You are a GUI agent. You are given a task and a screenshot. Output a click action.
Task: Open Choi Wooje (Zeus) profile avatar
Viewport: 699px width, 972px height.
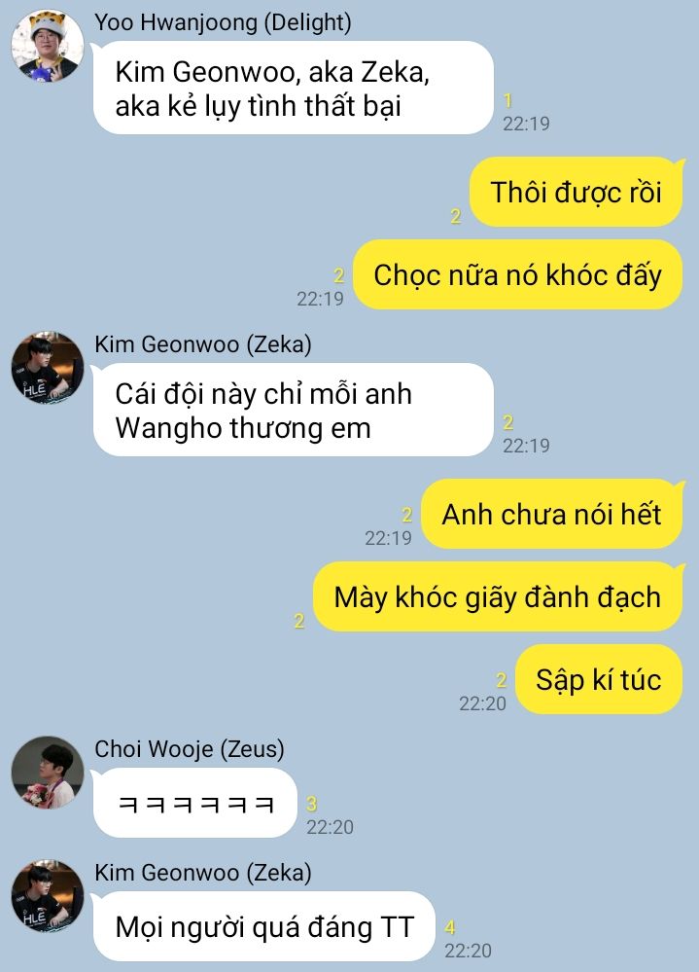[x=48, y=773]
